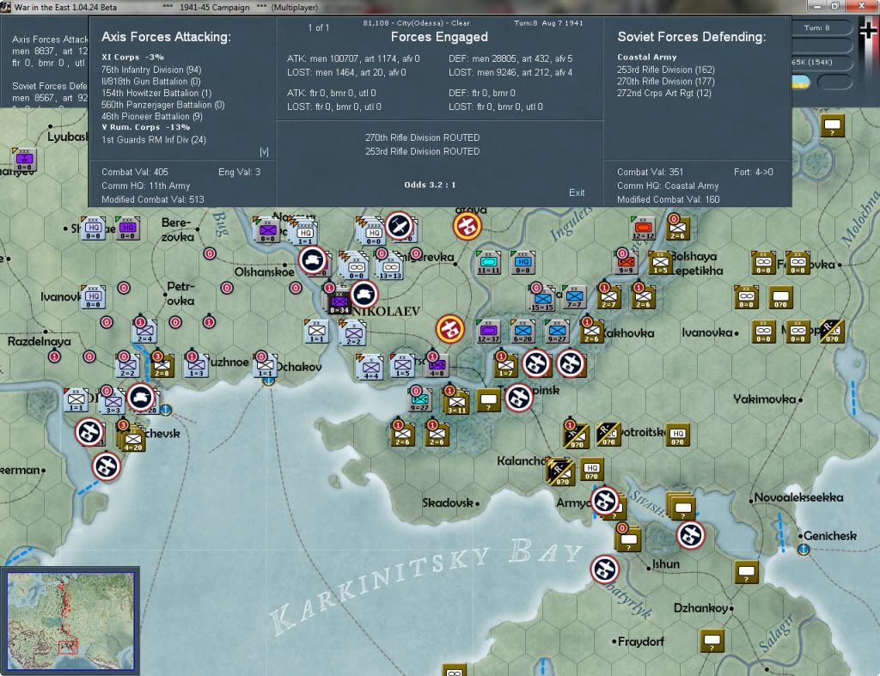Click "V Rum. Corps -13%" header

[145, 127]
